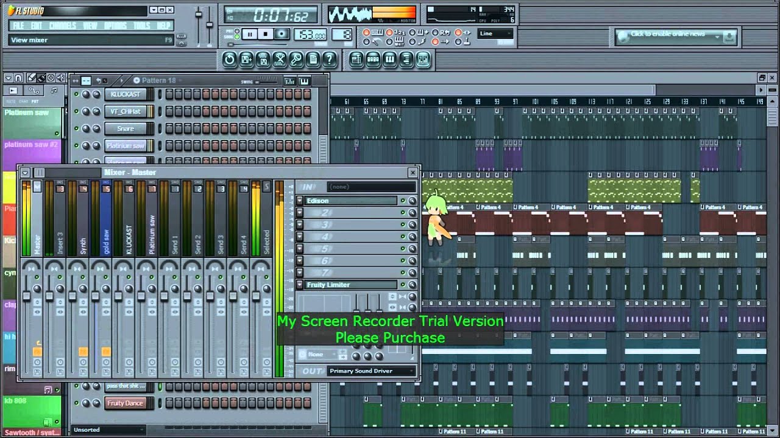Open the OPTIONS menu
The width and height of the screenshot is (780, 438).
click(115, 26)
